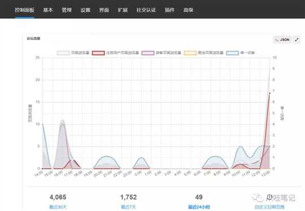Toggle the 游客页面浏览量 legend series
The height and width of the screenshot is (211, 305).
pos(162,52)
